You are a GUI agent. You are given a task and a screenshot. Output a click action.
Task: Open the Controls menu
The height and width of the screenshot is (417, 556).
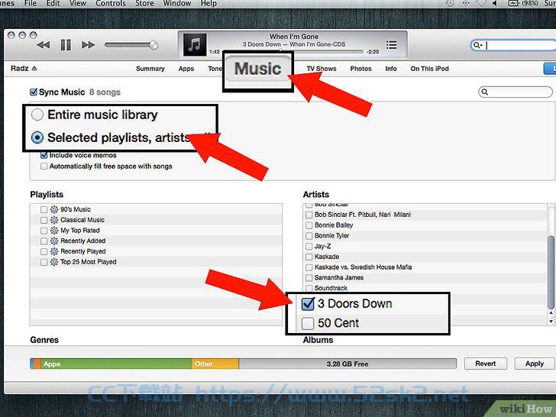pos(111,4)
